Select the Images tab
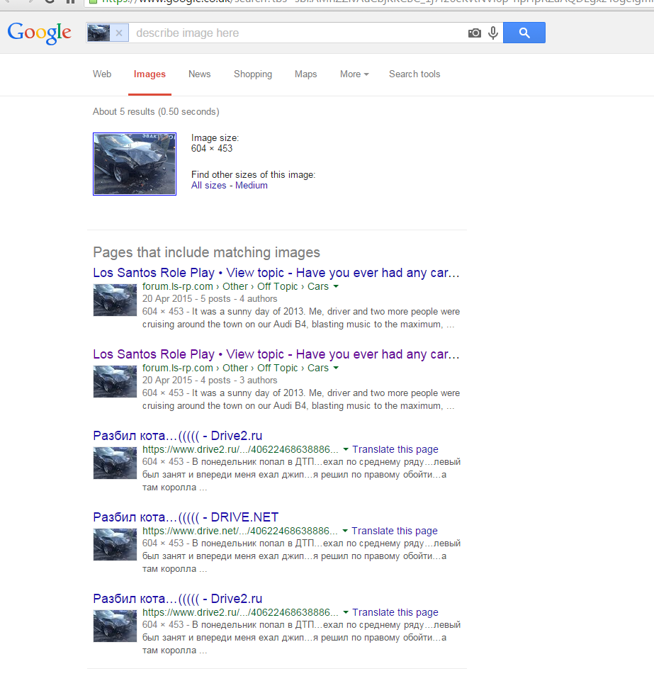Viewport: 654px width, 676px height. click(x=150, y=74)
